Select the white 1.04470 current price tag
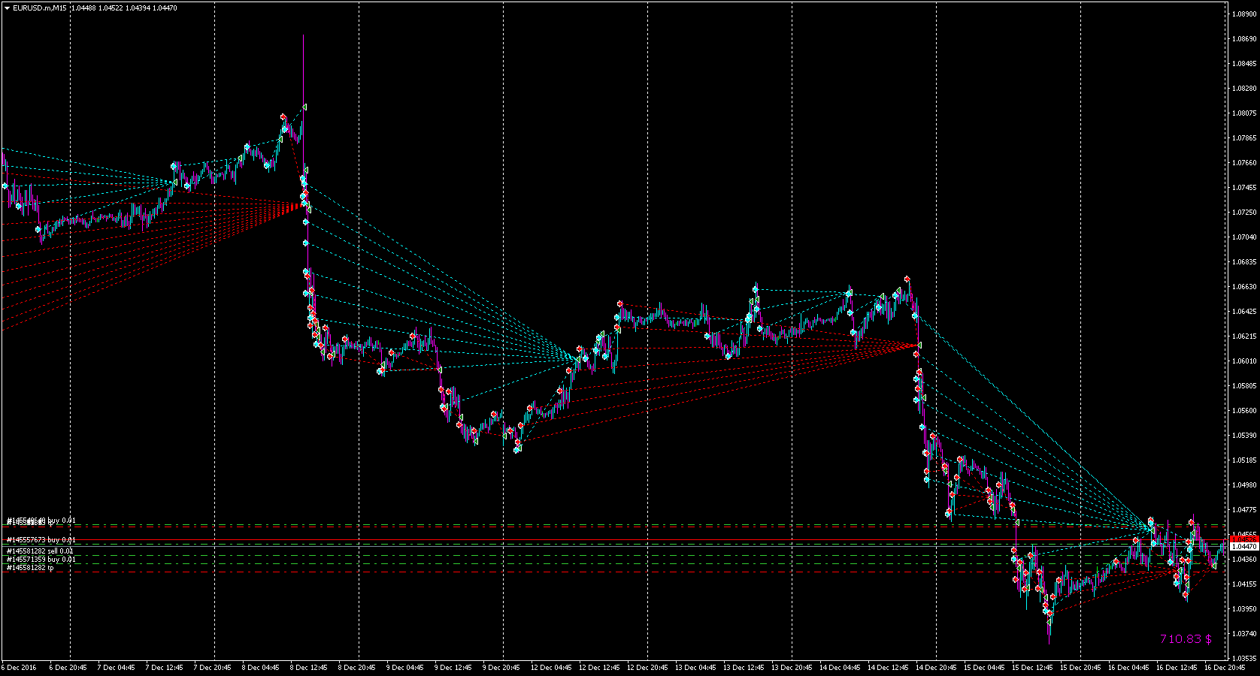Screen dimensions: 1260x676 pos(1244,547)
